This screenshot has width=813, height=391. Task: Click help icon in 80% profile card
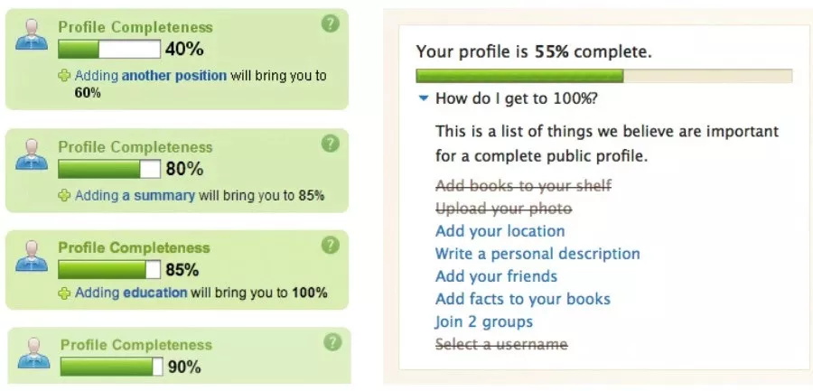pos(331,143)
